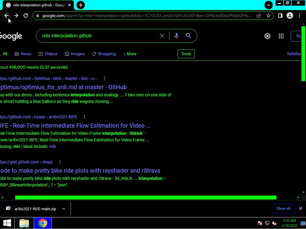The width and height of the screenshot is (306, 229).
Task: Switch to the Videos results tab
Action: pos(48,54)
